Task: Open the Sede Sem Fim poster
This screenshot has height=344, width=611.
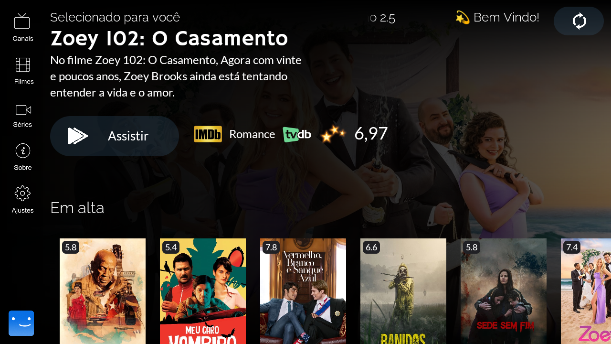Action: point(504,291)
